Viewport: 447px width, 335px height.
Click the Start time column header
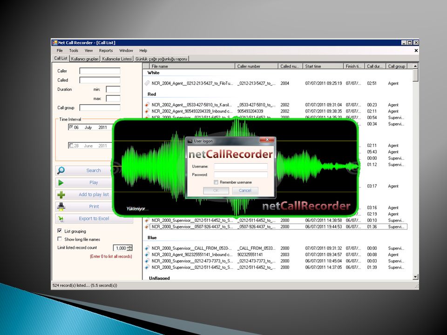(323, 66)
